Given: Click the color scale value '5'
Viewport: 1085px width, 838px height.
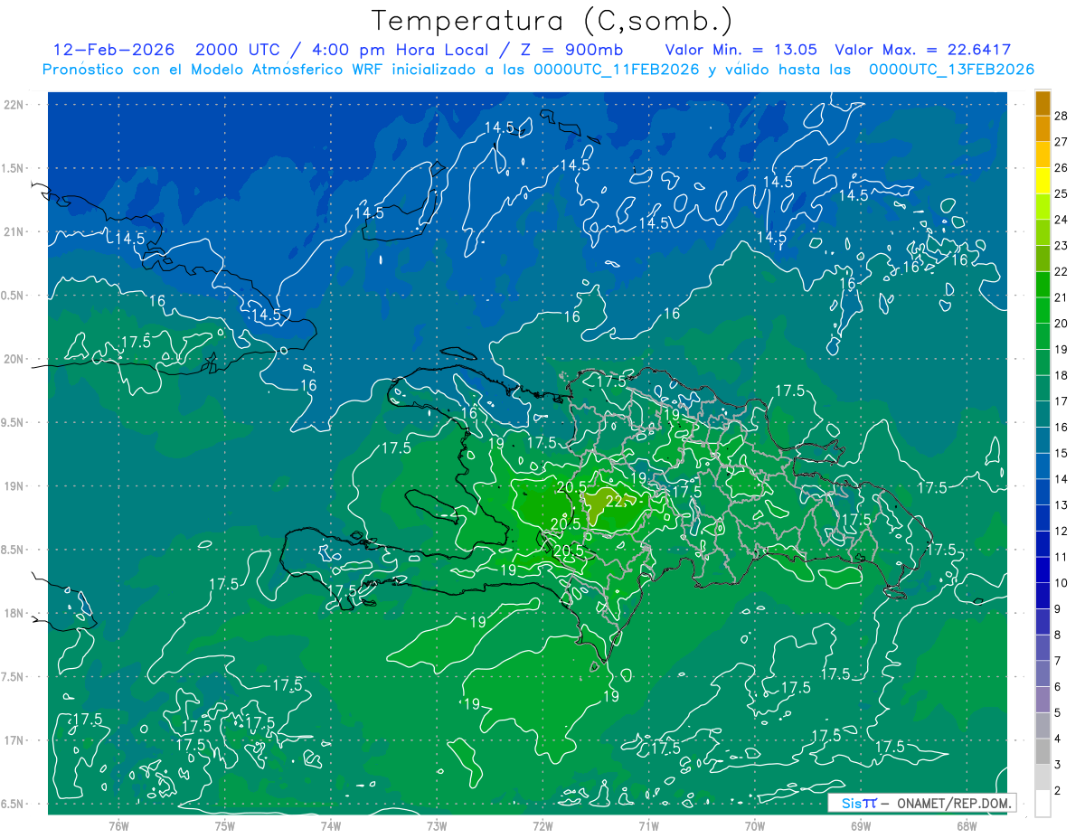Looking at the screenshot, I should tap(1059, 713).
